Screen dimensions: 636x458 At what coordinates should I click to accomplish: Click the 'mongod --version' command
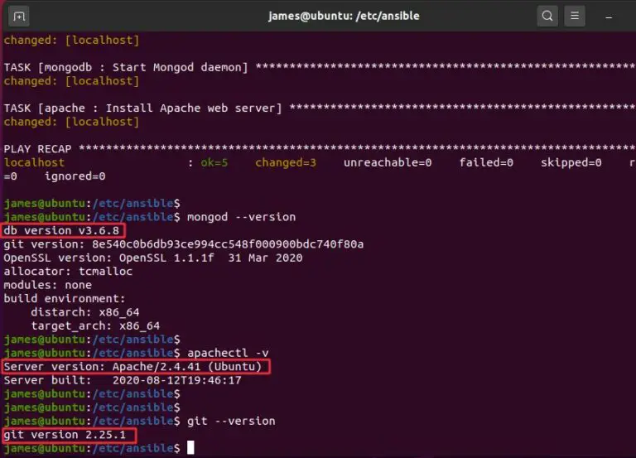tap(241, 217)
